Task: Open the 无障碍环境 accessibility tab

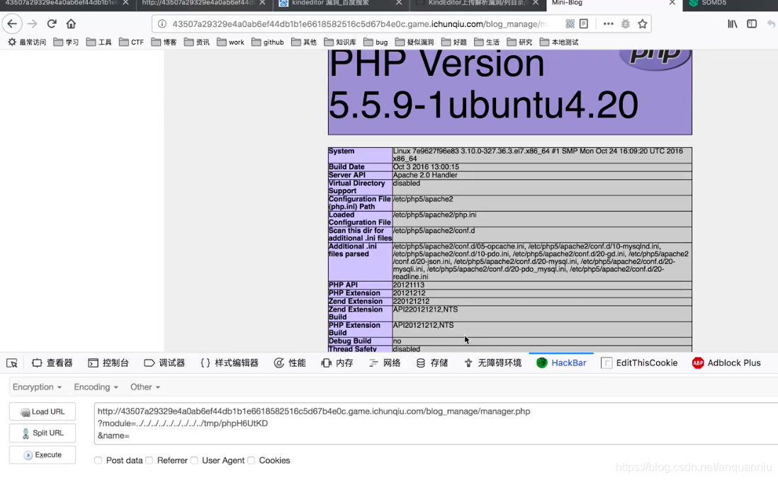Action: pyautogui.click(x=492, y=363)
